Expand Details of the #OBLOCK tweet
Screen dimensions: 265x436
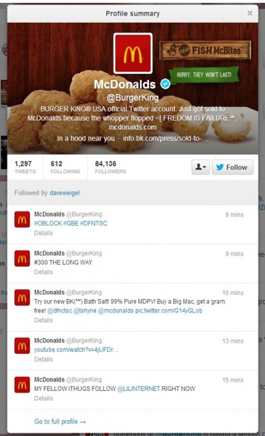point(43,233)
